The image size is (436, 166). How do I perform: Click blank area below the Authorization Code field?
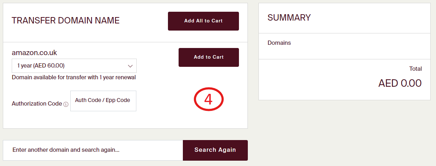coord(103,120)
